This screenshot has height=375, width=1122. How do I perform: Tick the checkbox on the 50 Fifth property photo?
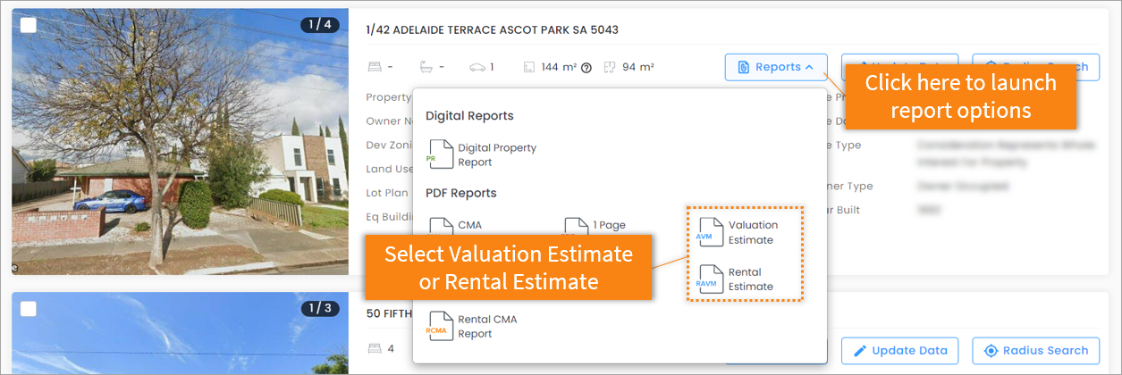[29, 309]
